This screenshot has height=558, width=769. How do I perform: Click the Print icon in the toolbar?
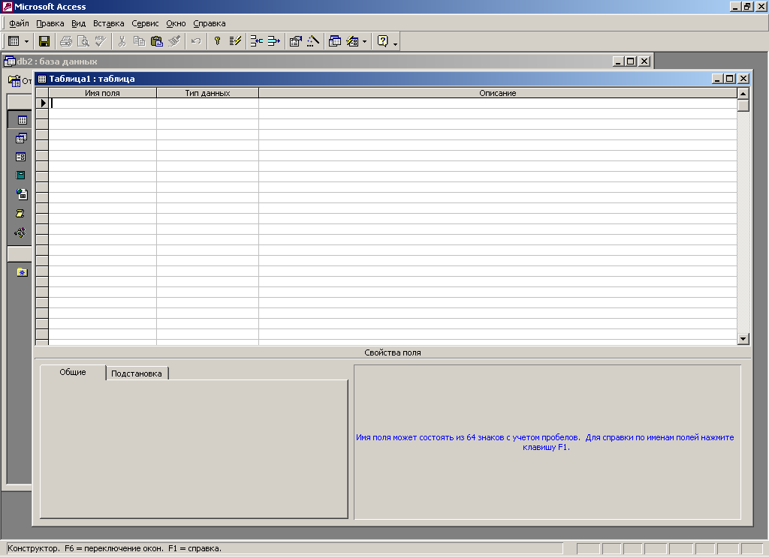[66, 41]
